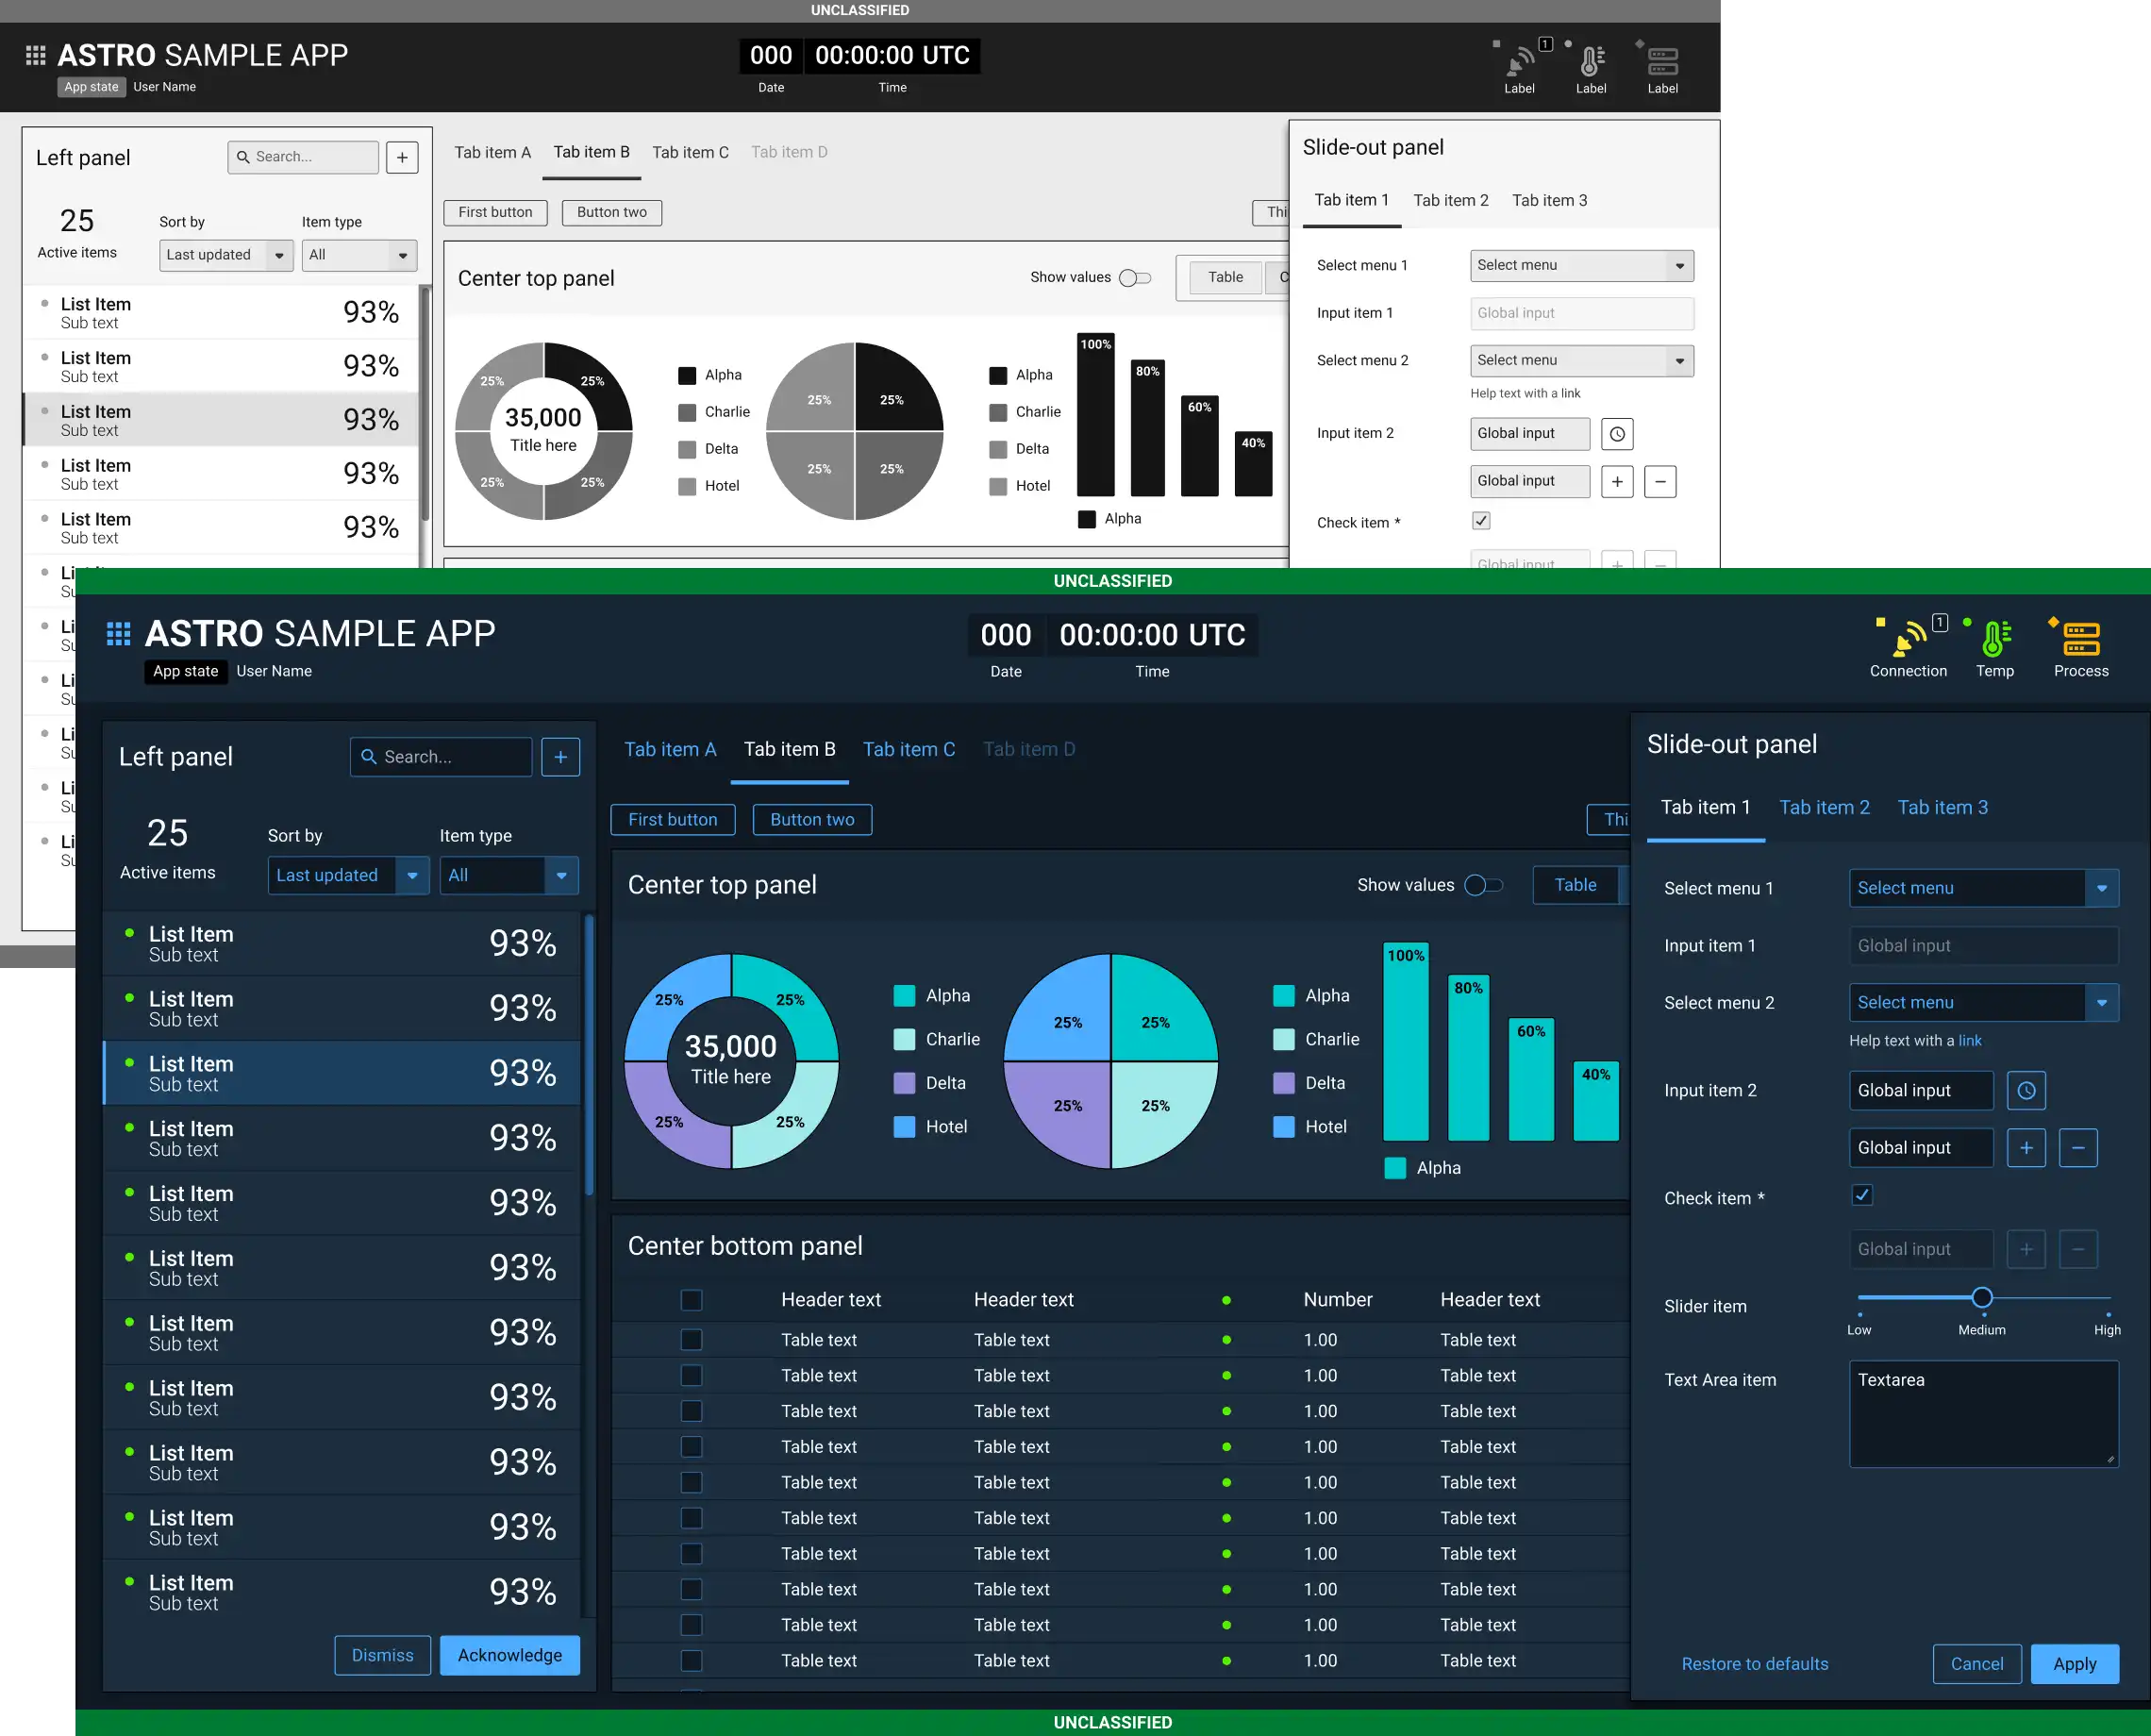Click Restore to defaults link

pyautogui.click(x=1752, y=1661)
